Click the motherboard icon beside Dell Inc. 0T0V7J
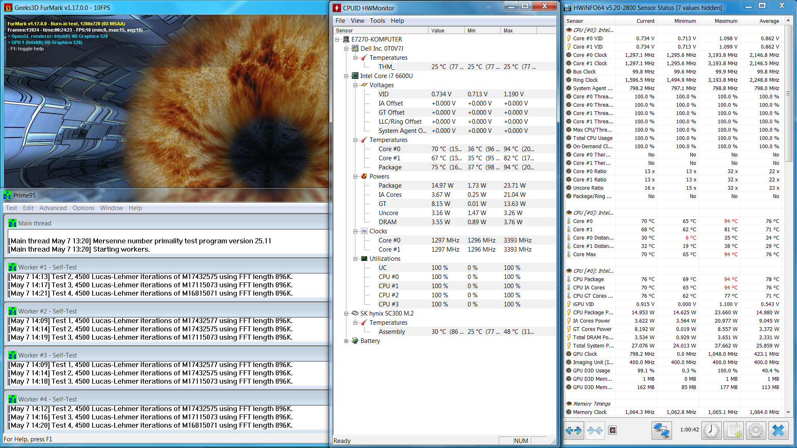Image resolution: width=797 pixels, height=448 pixels. [x=355, y=48]
